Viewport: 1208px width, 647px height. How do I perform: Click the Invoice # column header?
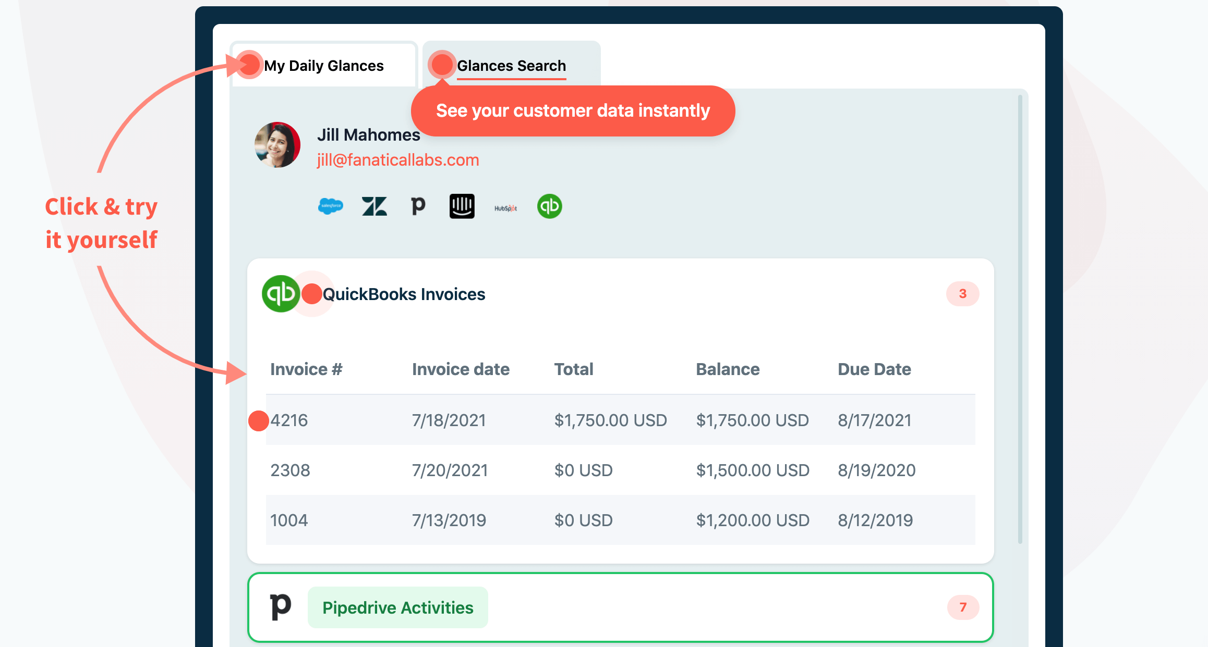[x=306, y=369]
